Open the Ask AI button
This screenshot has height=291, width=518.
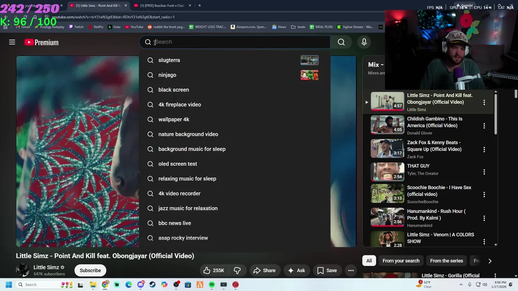(296, 270)
